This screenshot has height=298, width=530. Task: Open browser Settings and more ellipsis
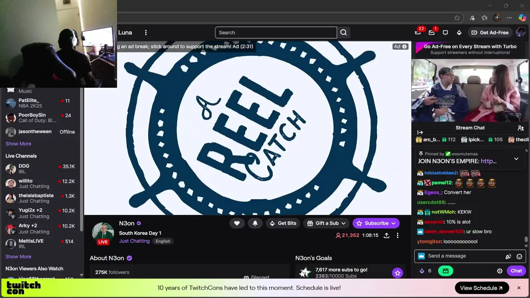point(509,18)
